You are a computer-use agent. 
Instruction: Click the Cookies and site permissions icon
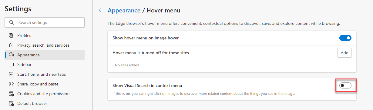(12, 94)
